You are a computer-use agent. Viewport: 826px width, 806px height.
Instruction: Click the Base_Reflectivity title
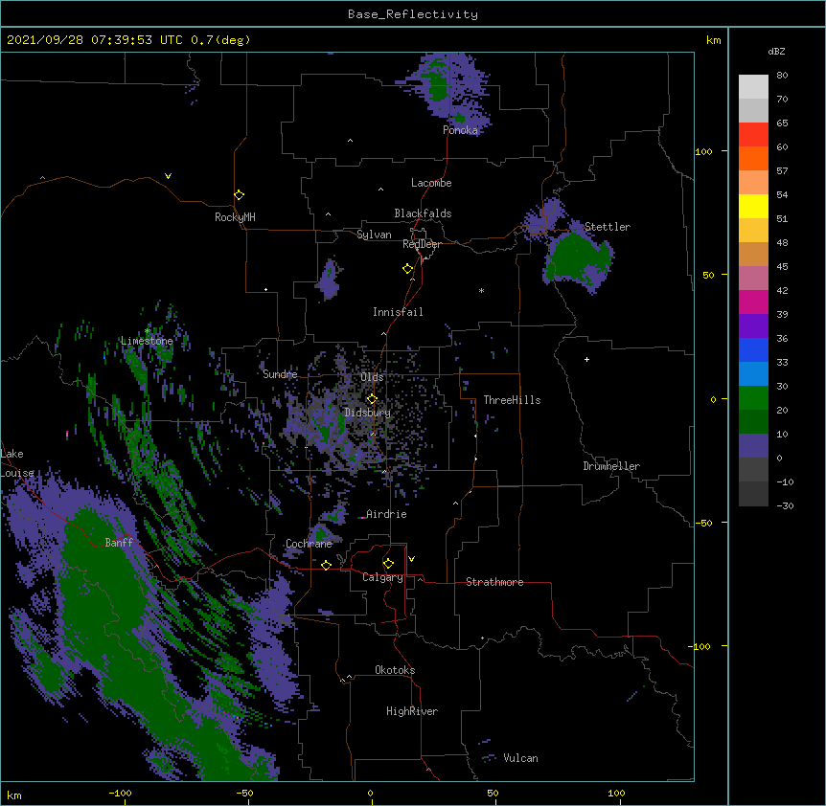(x=413, y=14)
